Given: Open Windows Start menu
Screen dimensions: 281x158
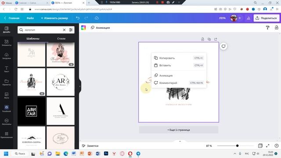Looking at the screenshot, I should (x=6, y=154).
